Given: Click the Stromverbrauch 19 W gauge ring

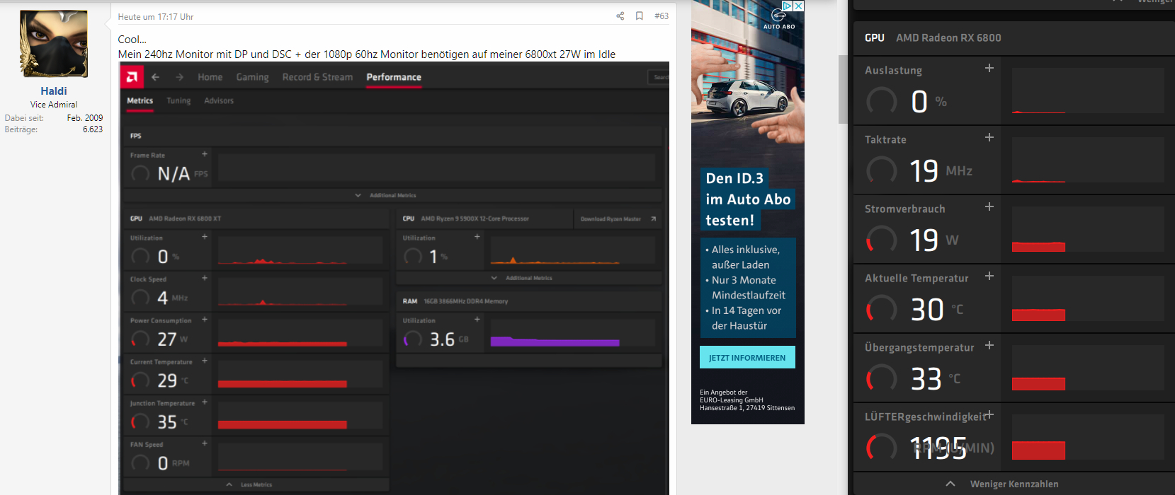Looking at the screenshot, I should click(882, 240).
